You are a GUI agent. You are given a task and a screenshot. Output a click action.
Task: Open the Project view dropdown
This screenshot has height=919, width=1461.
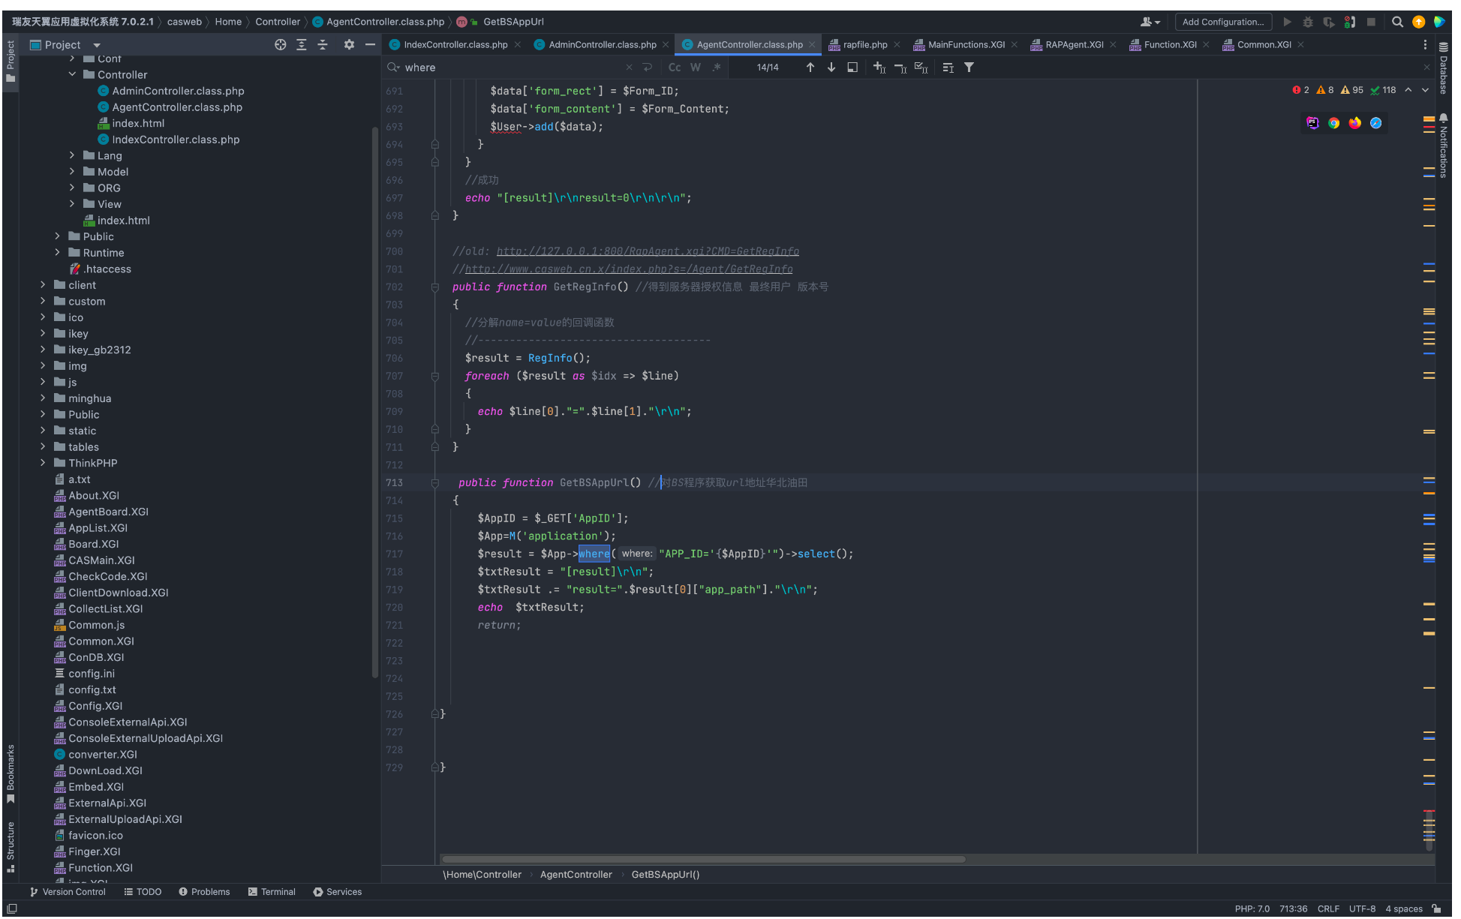point(97,45)
